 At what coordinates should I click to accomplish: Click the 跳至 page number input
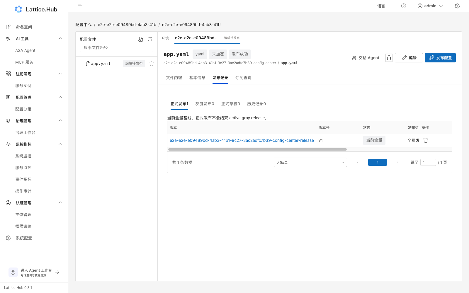(428, 162)
